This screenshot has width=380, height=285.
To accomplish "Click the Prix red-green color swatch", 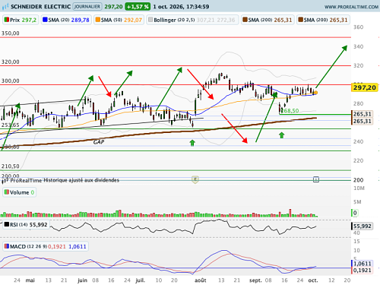I will click(7, 20).
